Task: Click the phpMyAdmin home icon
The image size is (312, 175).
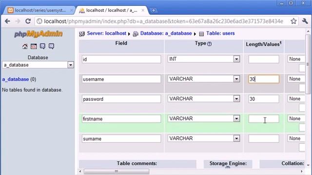Action: (x=25, y=46)
